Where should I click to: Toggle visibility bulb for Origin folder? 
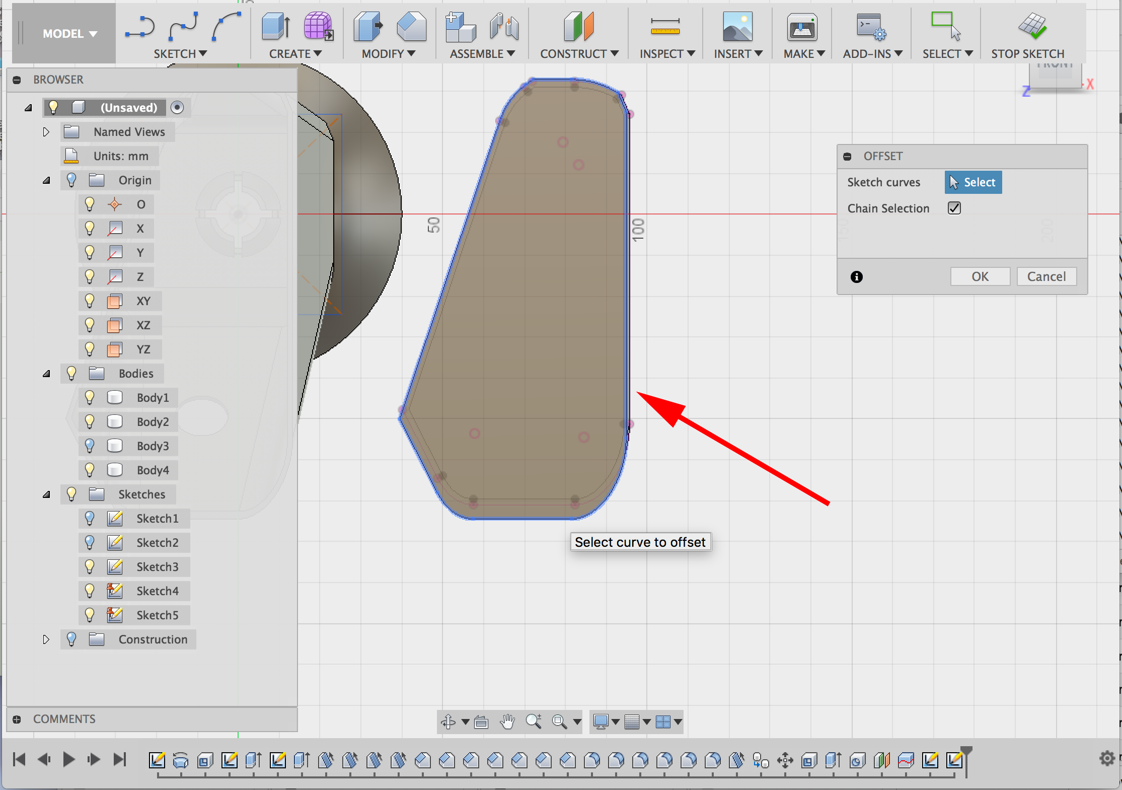click(x=71, y=180)
